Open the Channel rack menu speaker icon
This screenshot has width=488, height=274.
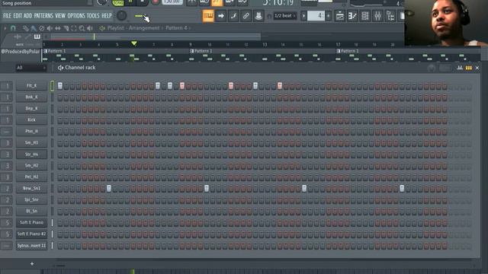point(60,68)
